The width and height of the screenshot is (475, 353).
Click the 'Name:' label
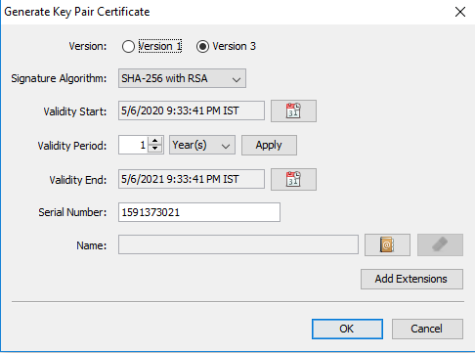pyautogui.click(x=92, y=245)
